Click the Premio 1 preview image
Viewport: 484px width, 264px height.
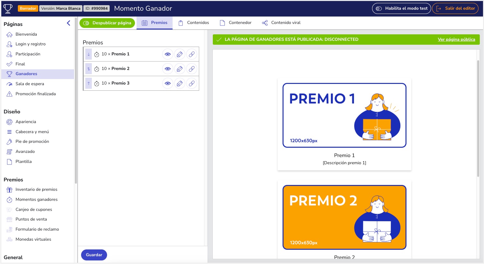pyautogui.click(x=345, y=115)
